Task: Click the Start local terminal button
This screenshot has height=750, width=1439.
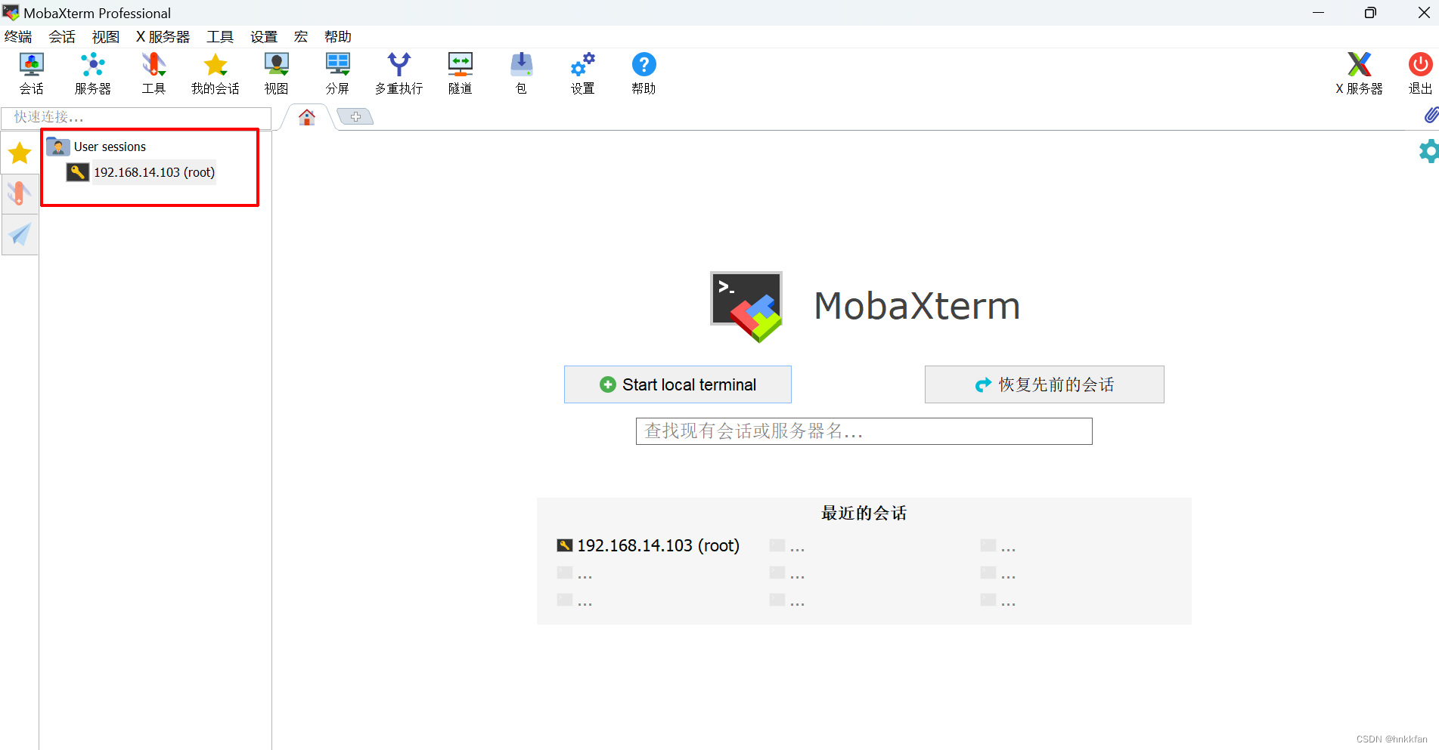Action: pos(678,384)
